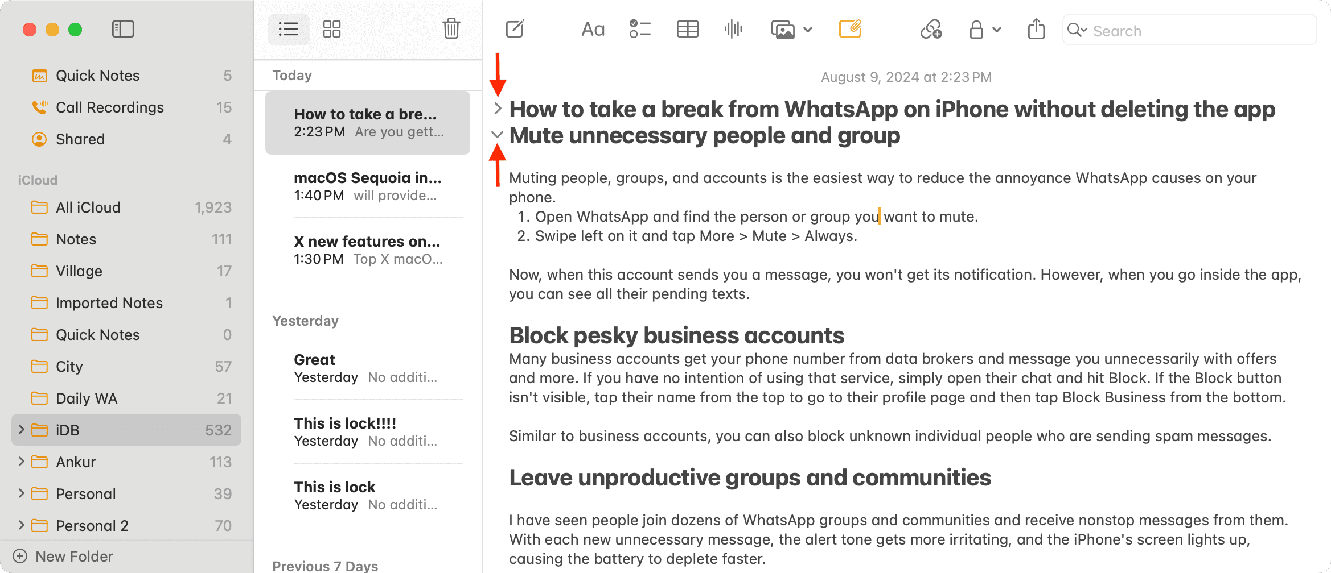Select the Call Recordings folder
The height and width of the screenshot is (573, 1331).
point(109,107)
